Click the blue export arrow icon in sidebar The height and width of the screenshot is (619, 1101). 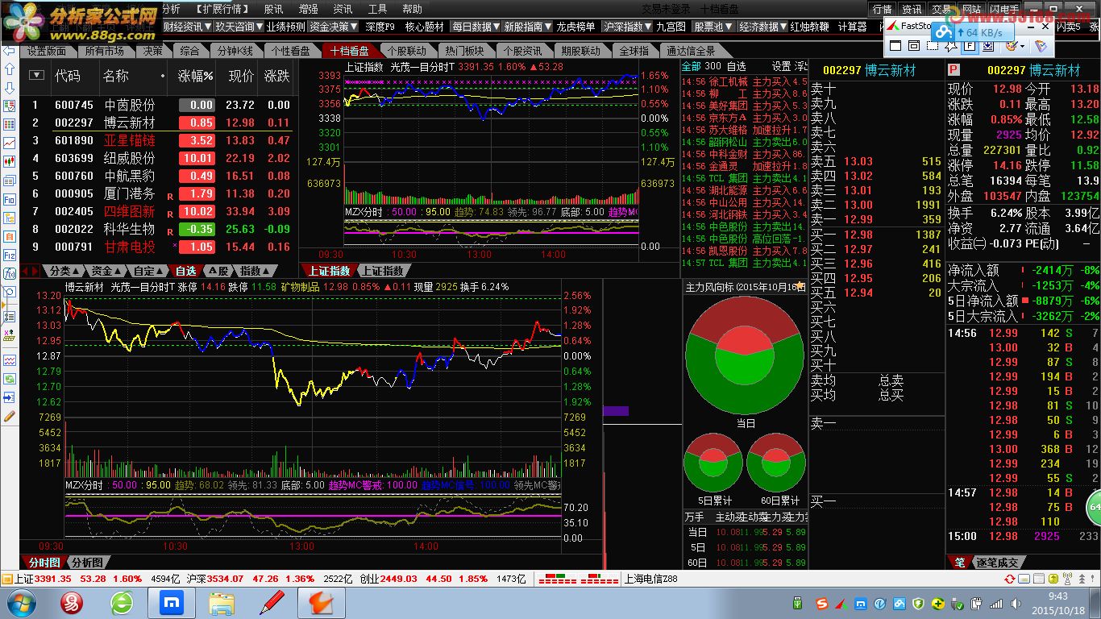(10, 397)
